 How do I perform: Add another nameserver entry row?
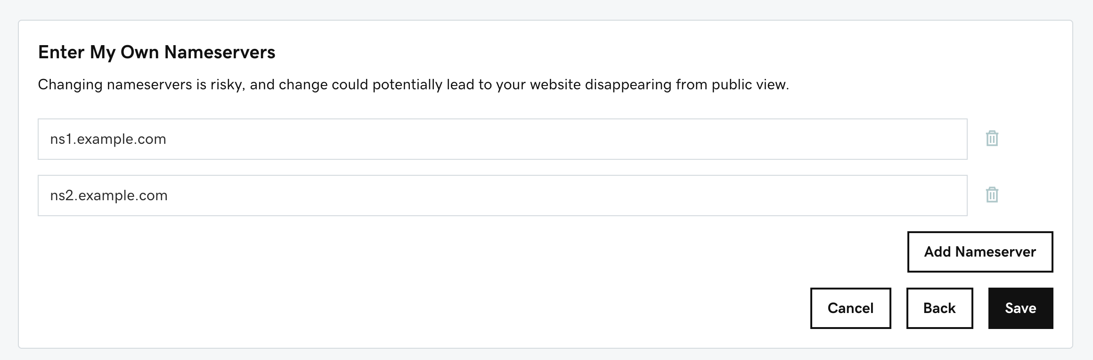(x=980, y=252)
